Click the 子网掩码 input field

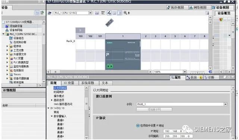[178, 136]
